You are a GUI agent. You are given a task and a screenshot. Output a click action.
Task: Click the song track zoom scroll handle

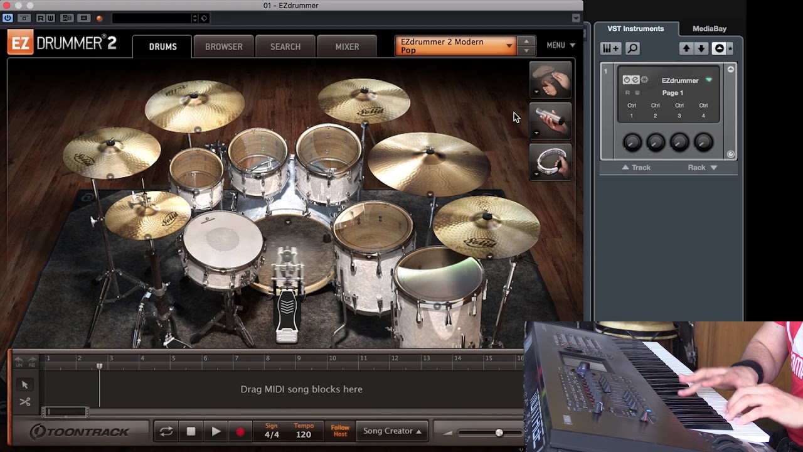point(65,412)
